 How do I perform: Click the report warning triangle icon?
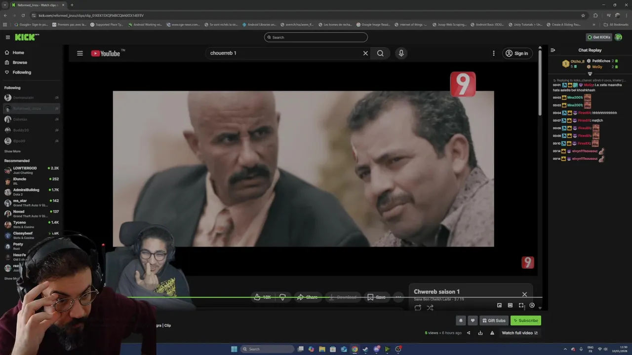(x=492, y=333)
